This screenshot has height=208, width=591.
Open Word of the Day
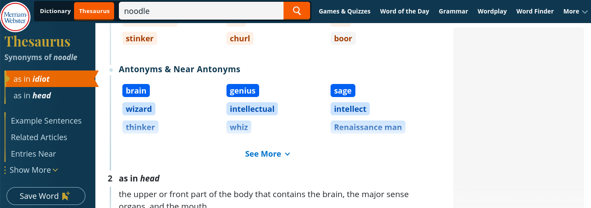click(x=405, y=11)
